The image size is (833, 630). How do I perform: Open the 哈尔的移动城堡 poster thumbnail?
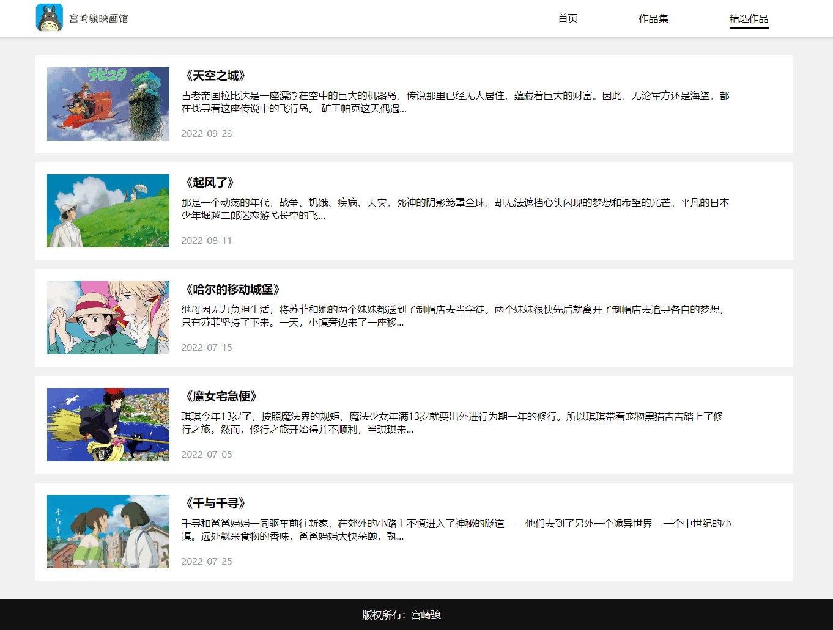(108, 318)
